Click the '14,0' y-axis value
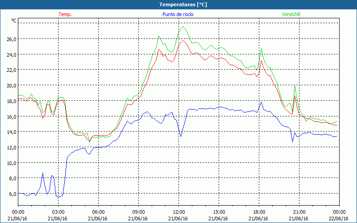 point(12,132)
